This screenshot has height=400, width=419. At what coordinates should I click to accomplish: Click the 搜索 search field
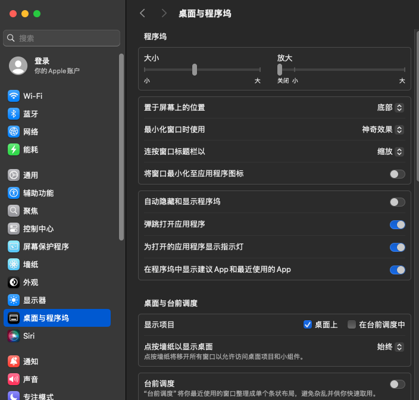pos(62,38)
